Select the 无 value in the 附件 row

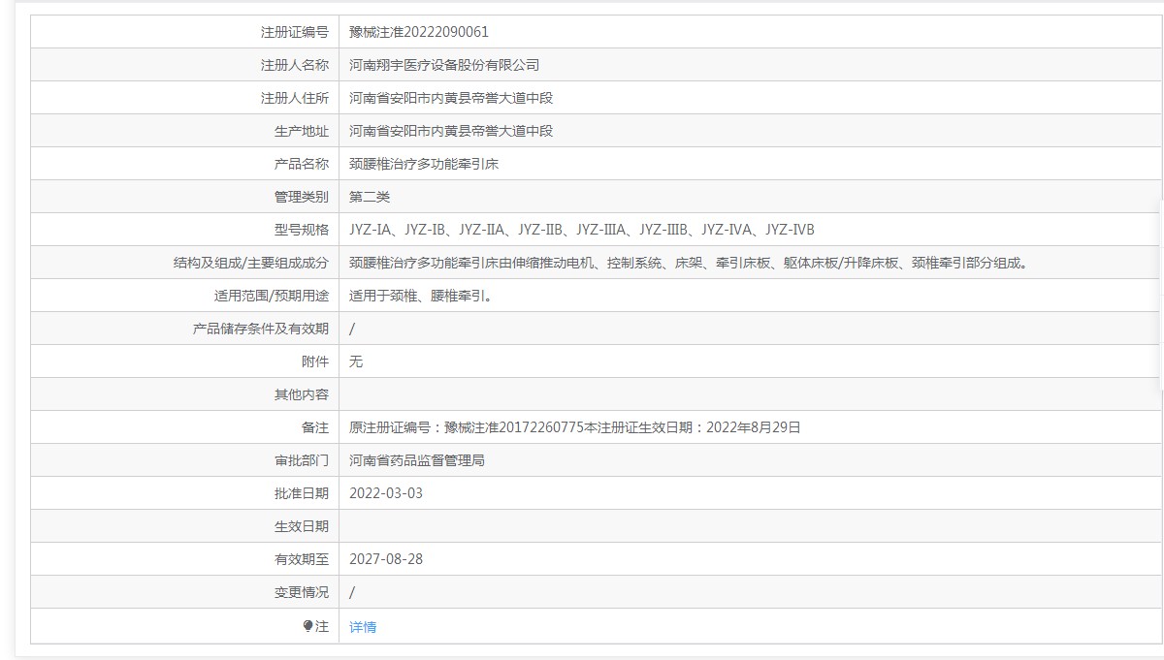[x=356, y=361]
